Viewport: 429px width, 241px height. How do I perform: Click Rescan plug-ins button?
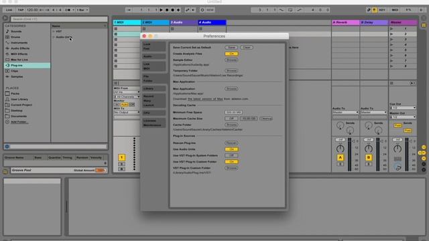tap(231, 143)
